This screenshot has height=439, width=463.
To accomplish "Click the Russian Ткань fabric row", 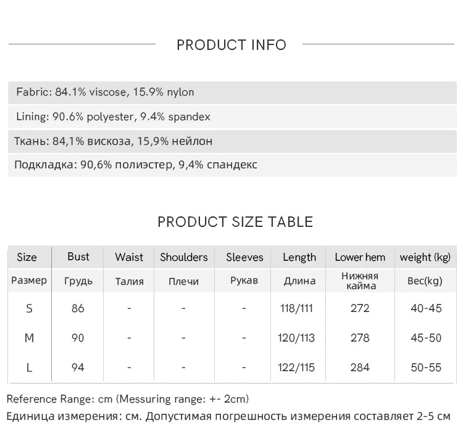I will pos(114,141).
